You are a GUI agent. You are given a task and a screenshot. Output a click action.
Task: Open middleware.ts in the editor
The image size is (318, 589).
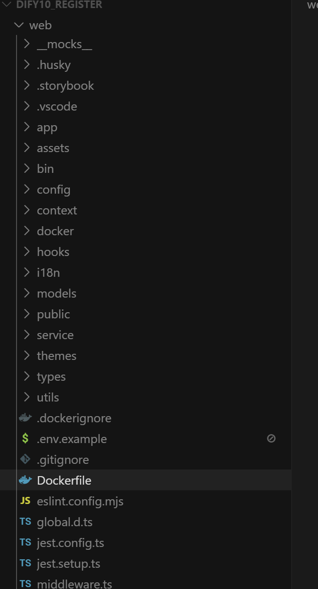click(146, 583)
